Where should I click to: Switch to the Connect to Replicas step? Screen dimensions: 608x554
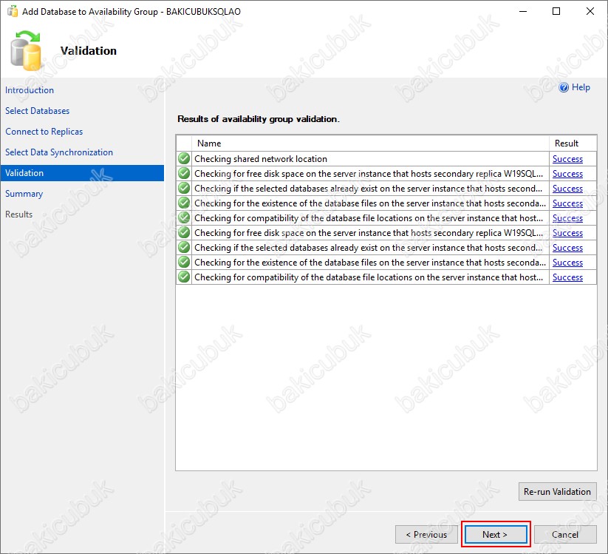(44, 132)
